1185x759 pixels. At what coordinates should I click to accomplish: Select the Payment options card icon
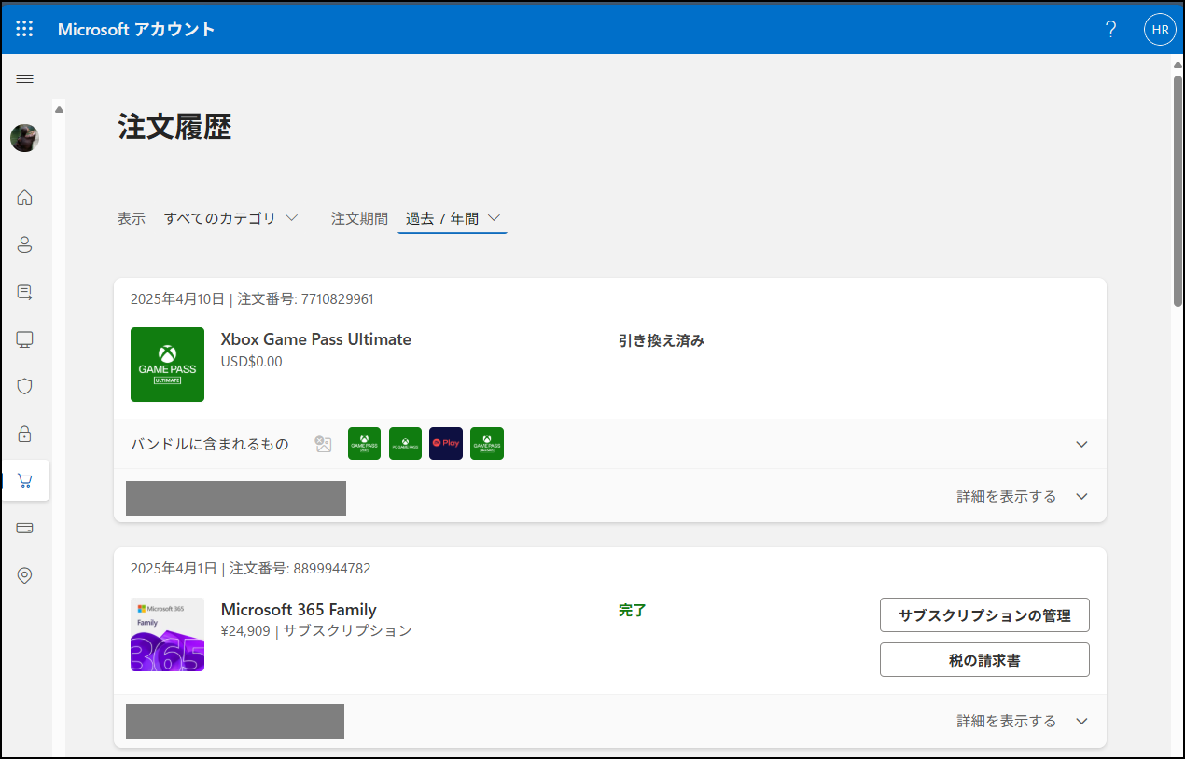pos(25,528)
